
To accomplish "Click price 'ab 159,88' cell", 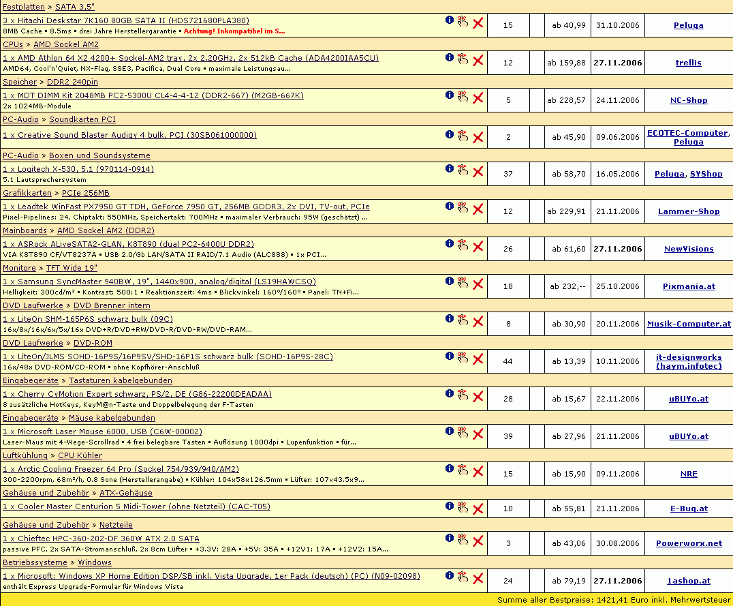I will click(x=567, y=63).
